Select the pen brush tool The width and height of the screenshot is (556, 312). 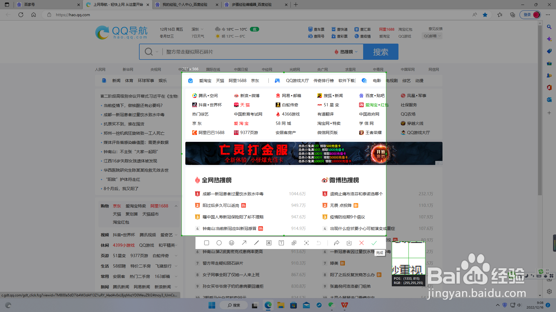tap(257, 243)
